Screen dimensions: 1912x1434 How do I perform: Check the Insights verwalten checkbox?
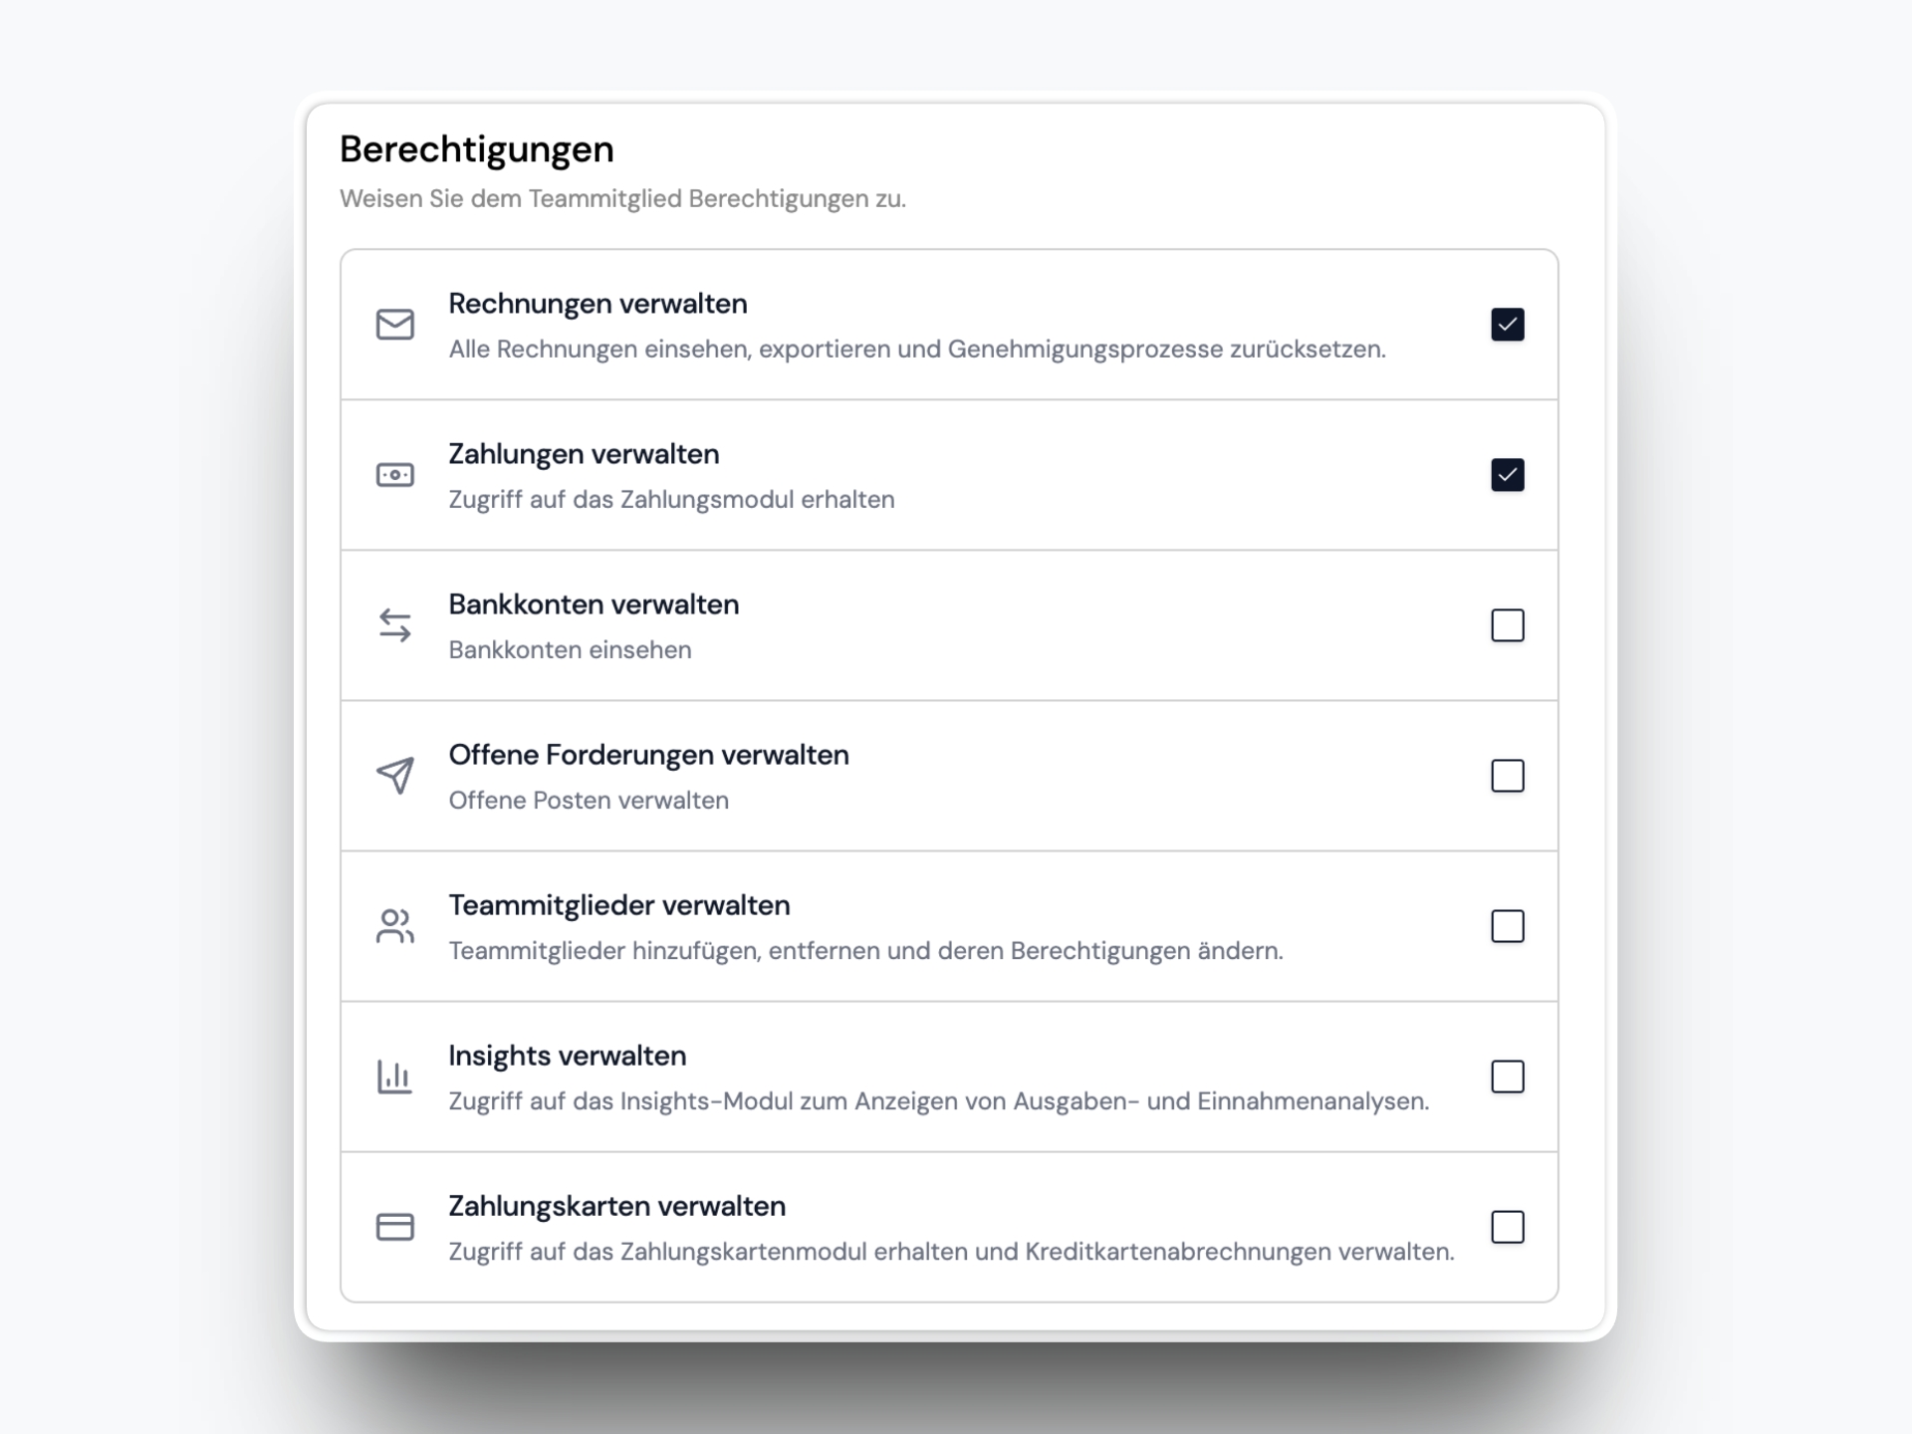tap(1508, 1077)
